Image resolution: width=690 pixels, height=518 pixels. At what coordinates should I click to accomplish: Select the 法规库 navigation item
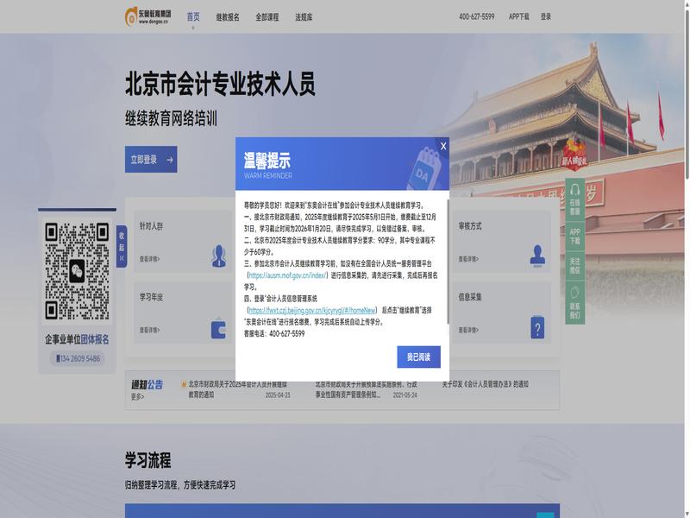click(304, 16)
